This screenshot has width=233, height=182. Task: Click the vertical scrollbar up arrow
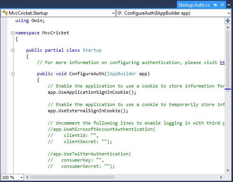[228, 27]
